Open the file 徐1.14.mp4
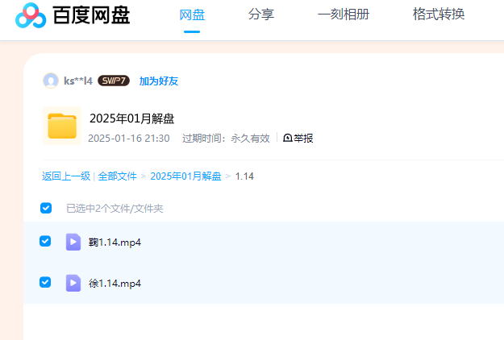 coord(115,284)
